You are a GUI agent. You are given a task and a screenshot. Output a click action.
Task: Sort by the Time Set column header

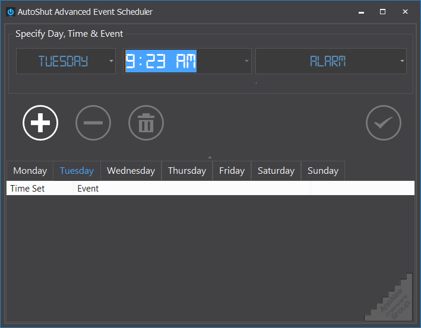[x=40, y=188]
